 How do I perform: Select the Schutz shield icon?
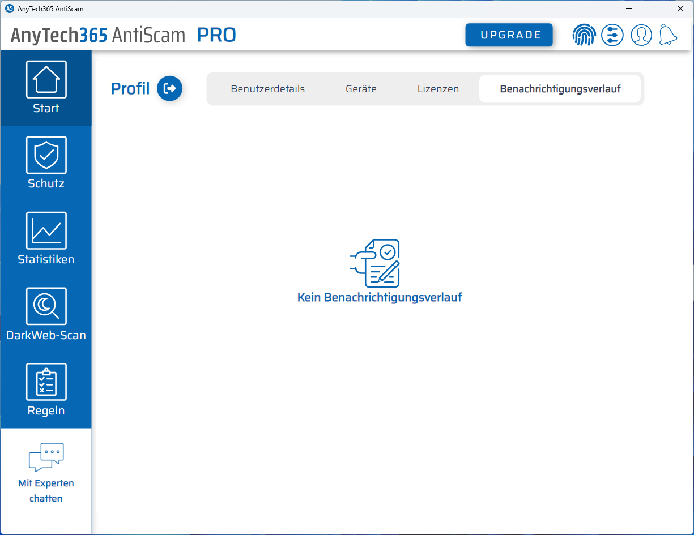point(46,162)
